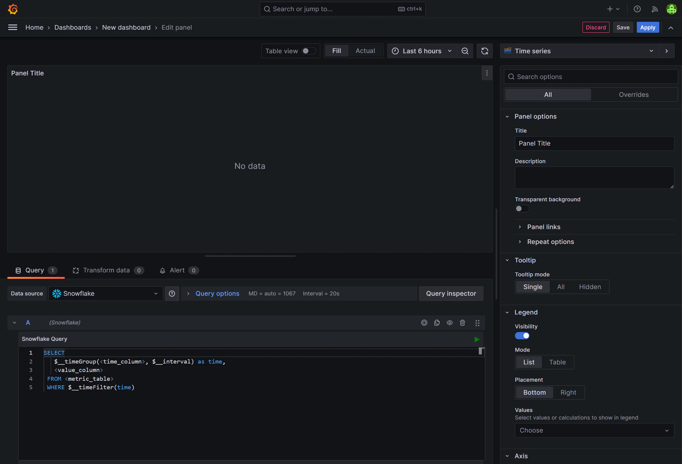Open the Query inspector
682x464 pixels.
(x=451, y=294)
